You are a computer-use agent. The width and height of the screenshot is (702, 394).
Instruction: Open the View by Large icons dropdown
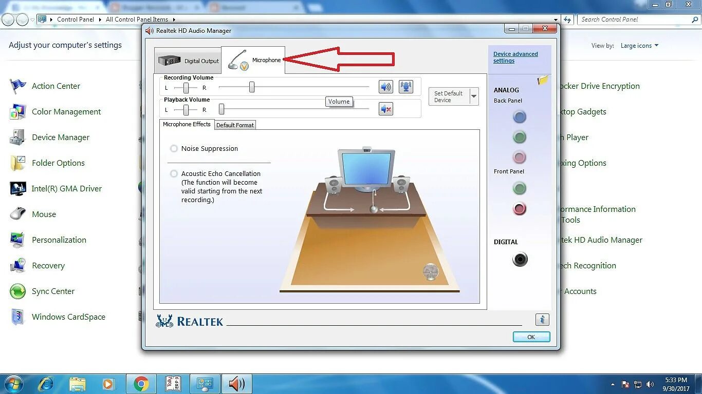[639, 46]
